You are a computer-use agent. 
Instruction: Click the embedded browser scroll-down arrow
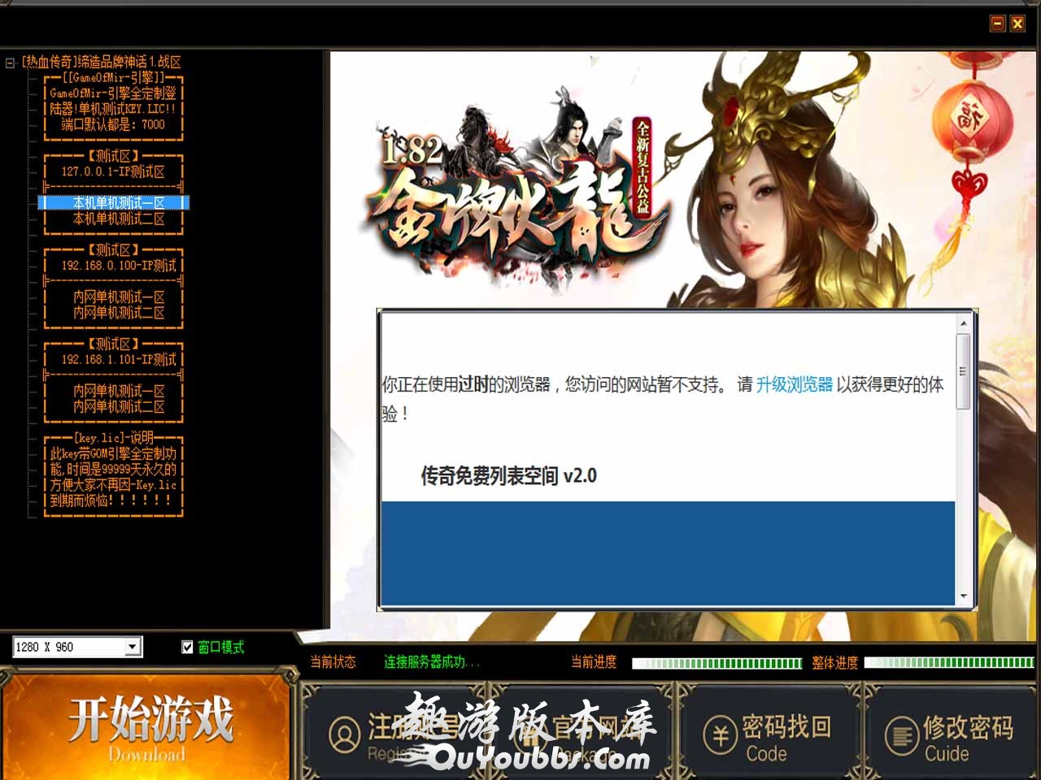click(x=964, y=596)
